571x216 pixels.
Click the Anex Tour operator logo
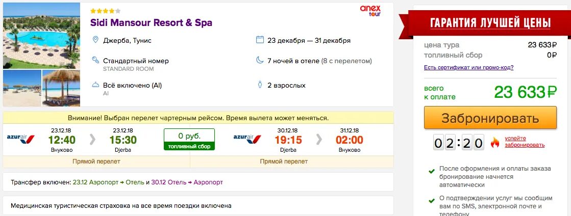(x=370, y=11)
